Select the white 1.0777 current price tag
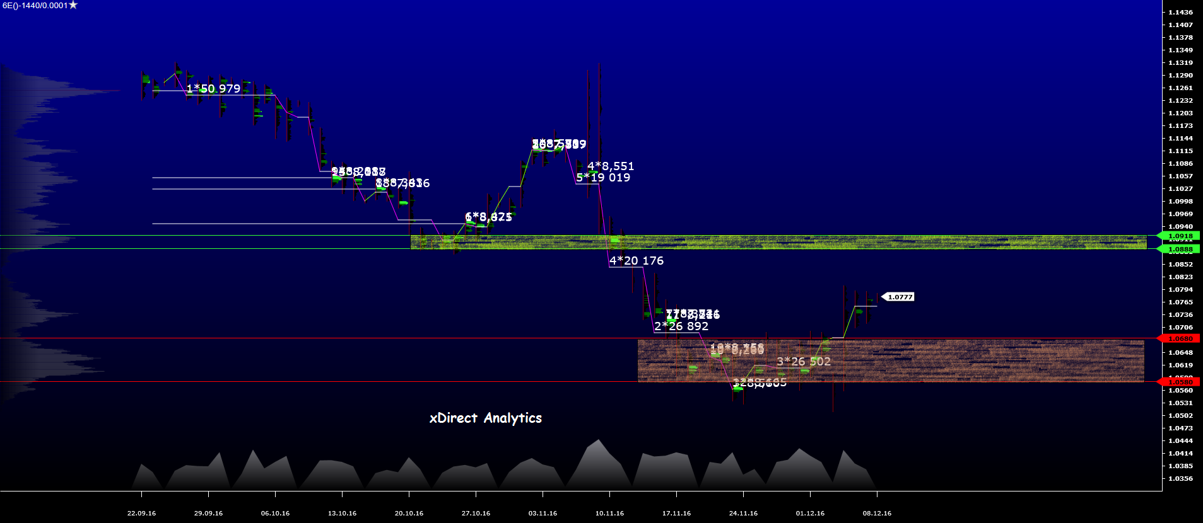 point(900,297)
